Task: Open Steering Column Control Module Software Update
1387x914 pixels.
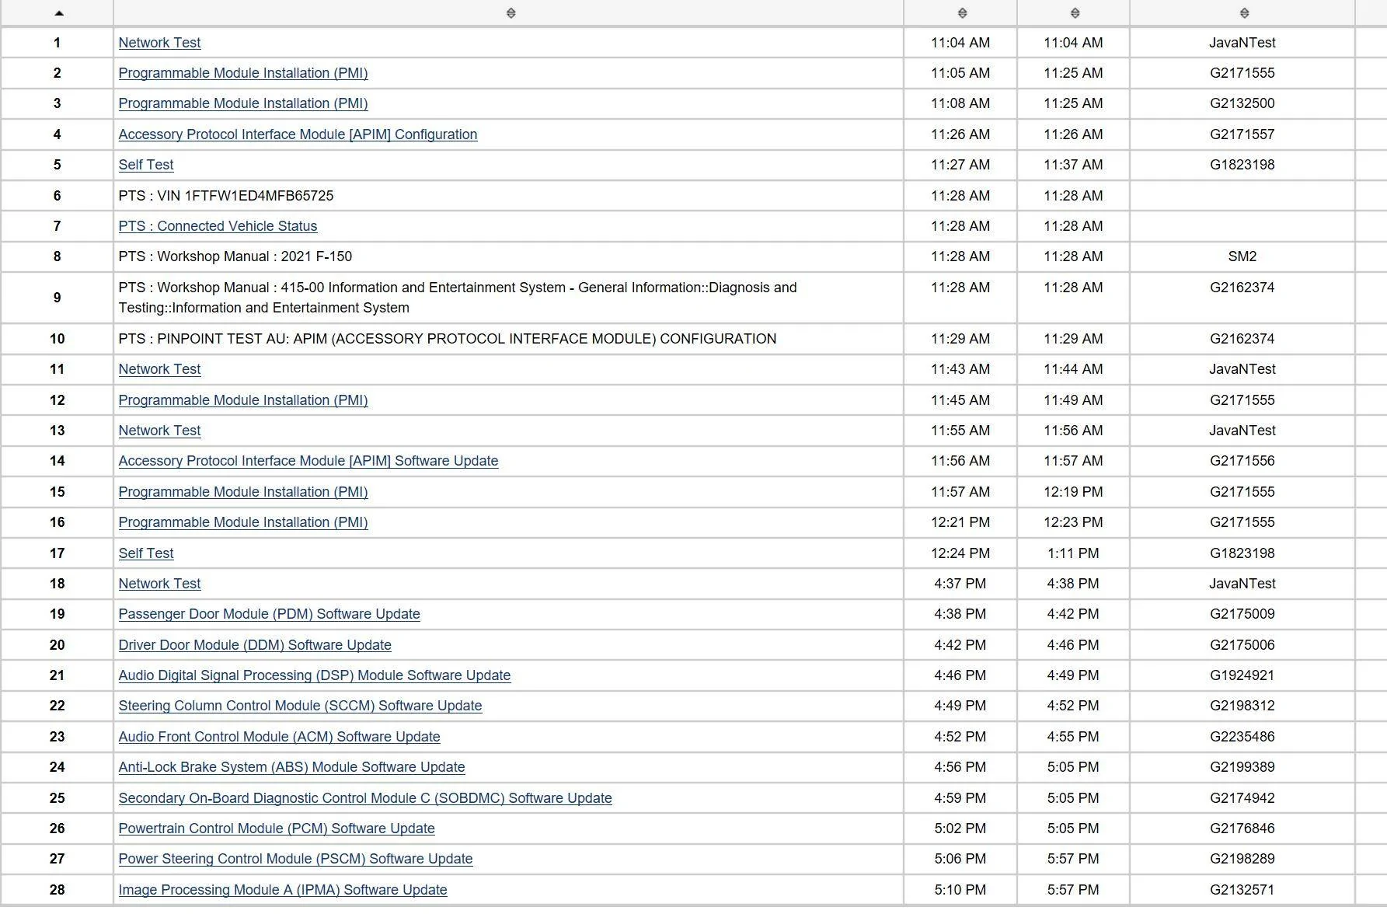Action: pyautogui.click(x=300, y=706)
